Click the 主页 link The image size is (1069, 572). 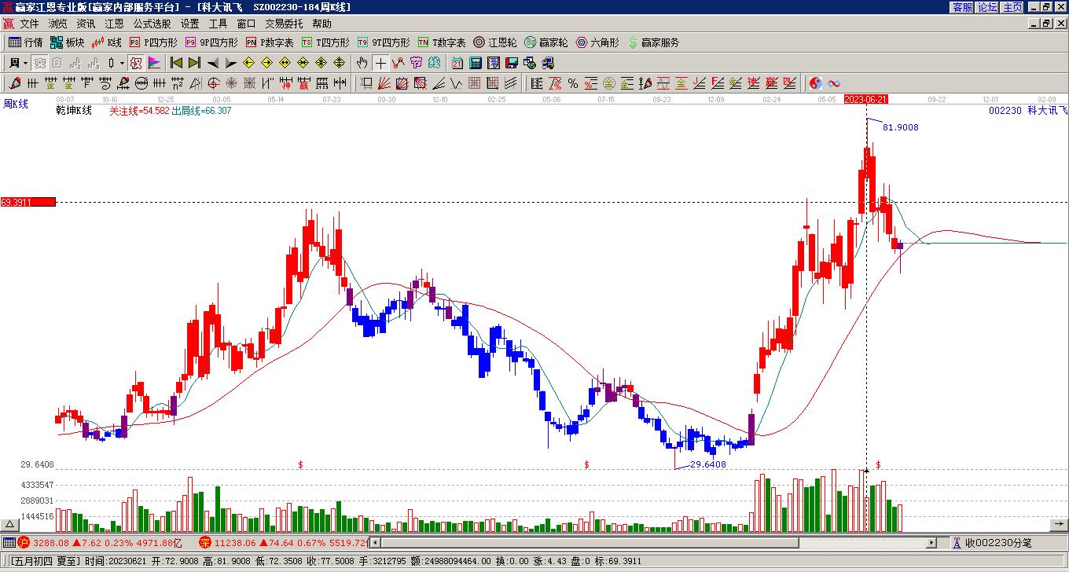click(1012, 7)
